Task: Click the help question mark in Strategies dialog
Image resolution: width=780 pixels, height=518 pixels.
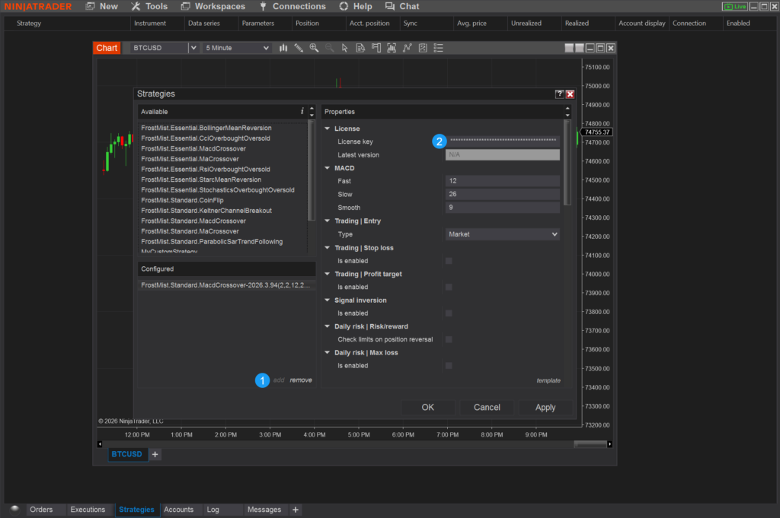Action: point(560,94)
